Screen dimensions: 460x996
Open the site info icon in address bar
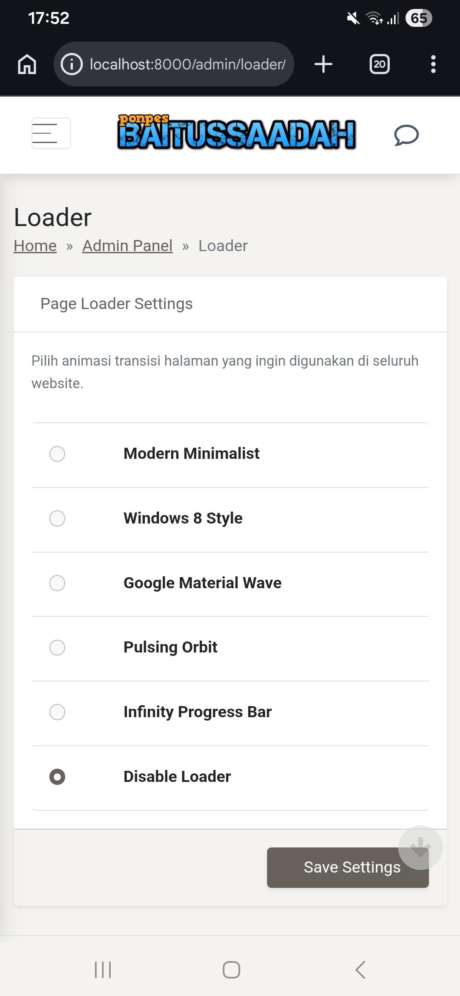72,64
